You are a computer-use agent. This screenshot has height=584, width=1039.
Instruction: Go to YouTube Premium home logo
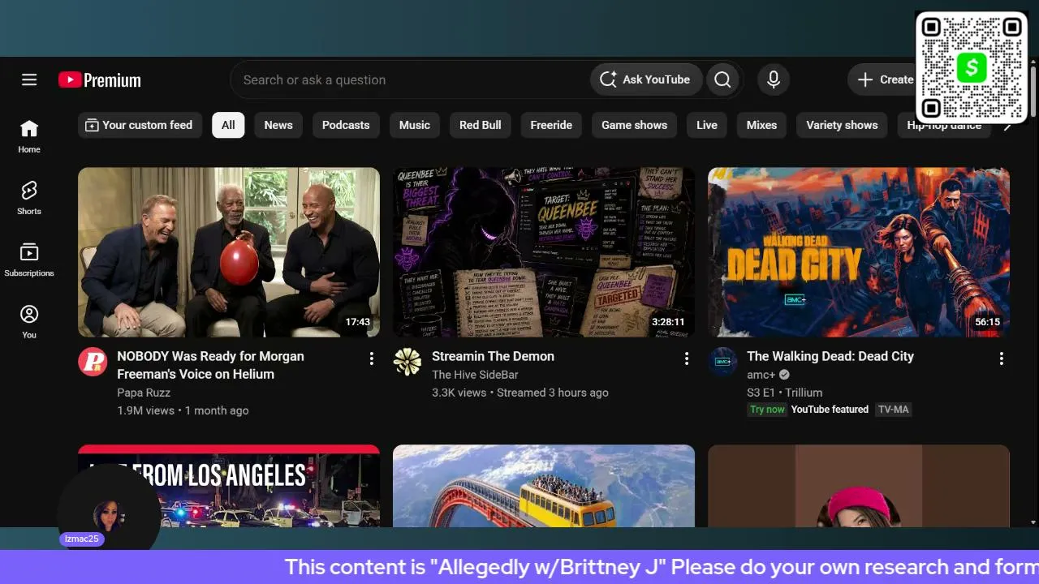100,79
